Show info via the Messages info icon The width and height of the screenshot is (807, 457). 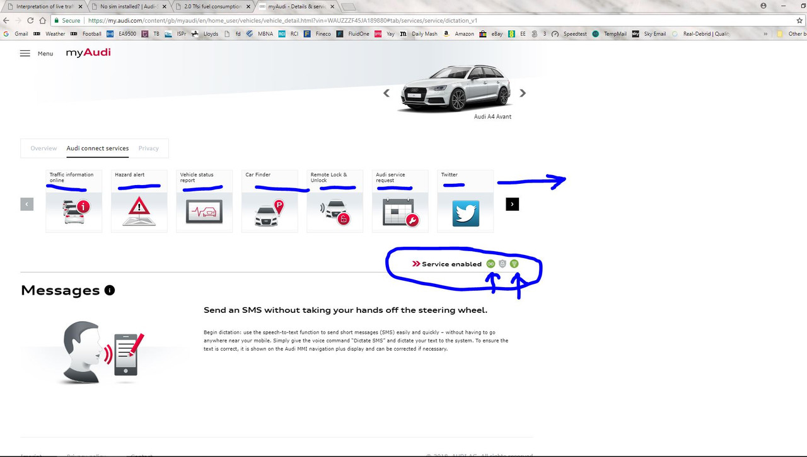pos(110,290)
